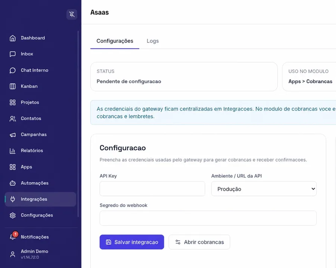Click the Admin Demo profile name
This screenshot has width=336, height=268.
(x=34, y=251)
